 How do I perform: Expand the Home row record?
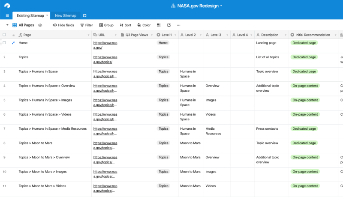[13, 43]
